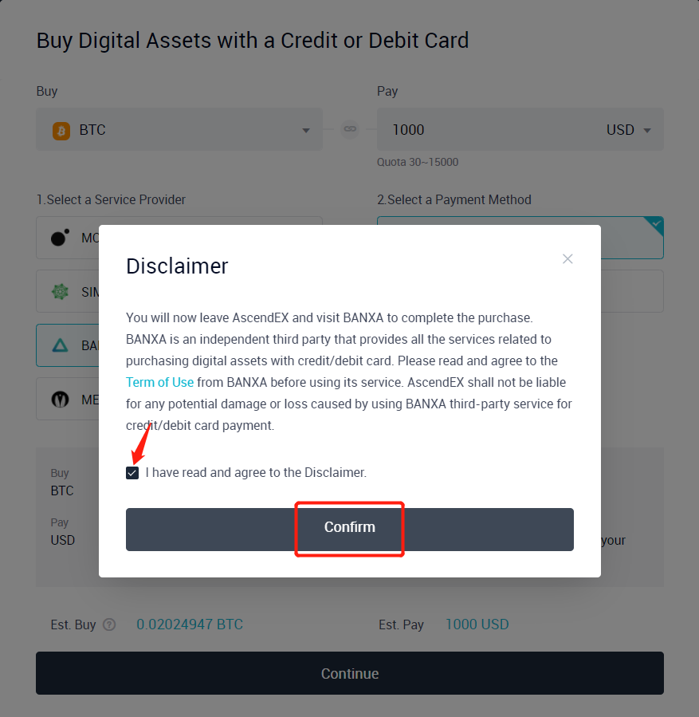This screenshot has width=699, height=717.
Task: Open the USD currency dropdown arrow
Action: (647, 131)
